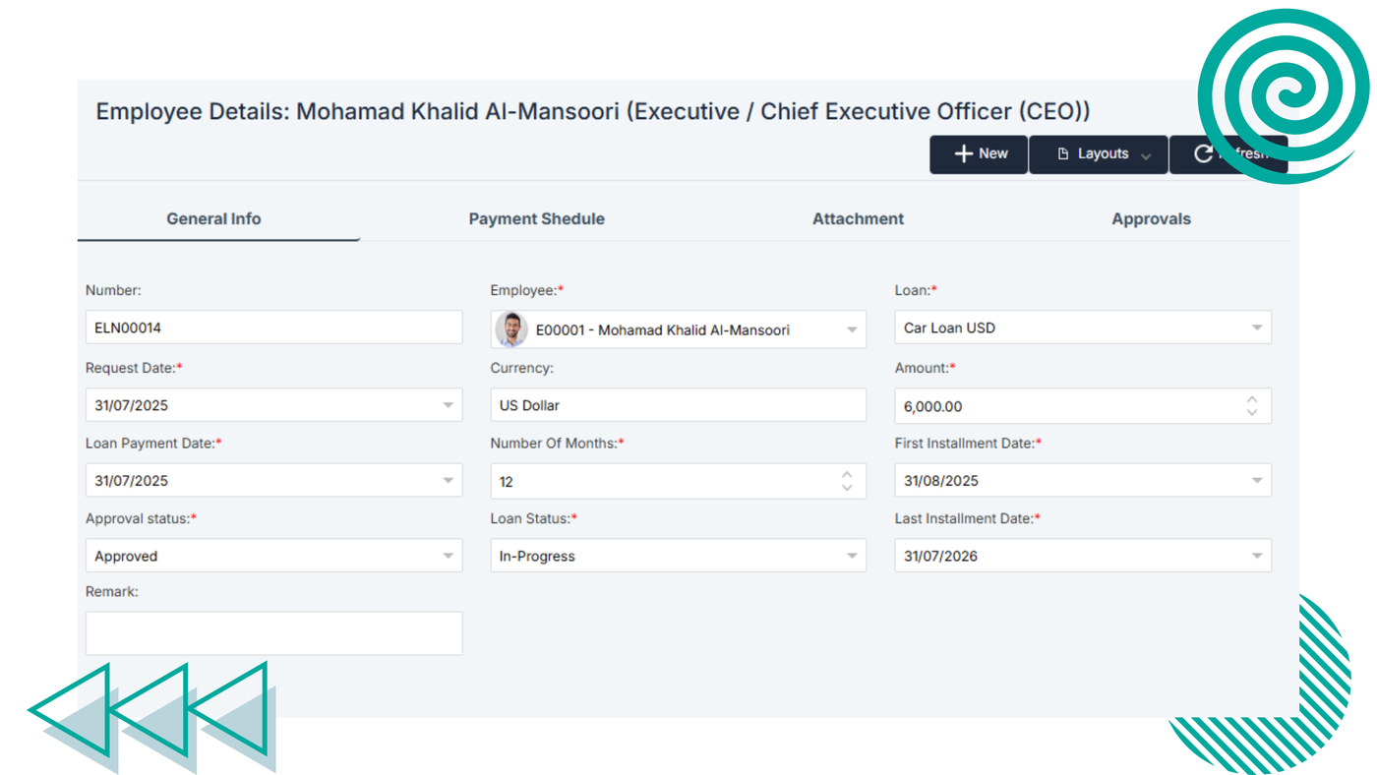This screenshot has width=1377, height=775.
Task: Open the Approval status dropdown
Action: coord(448,556)
